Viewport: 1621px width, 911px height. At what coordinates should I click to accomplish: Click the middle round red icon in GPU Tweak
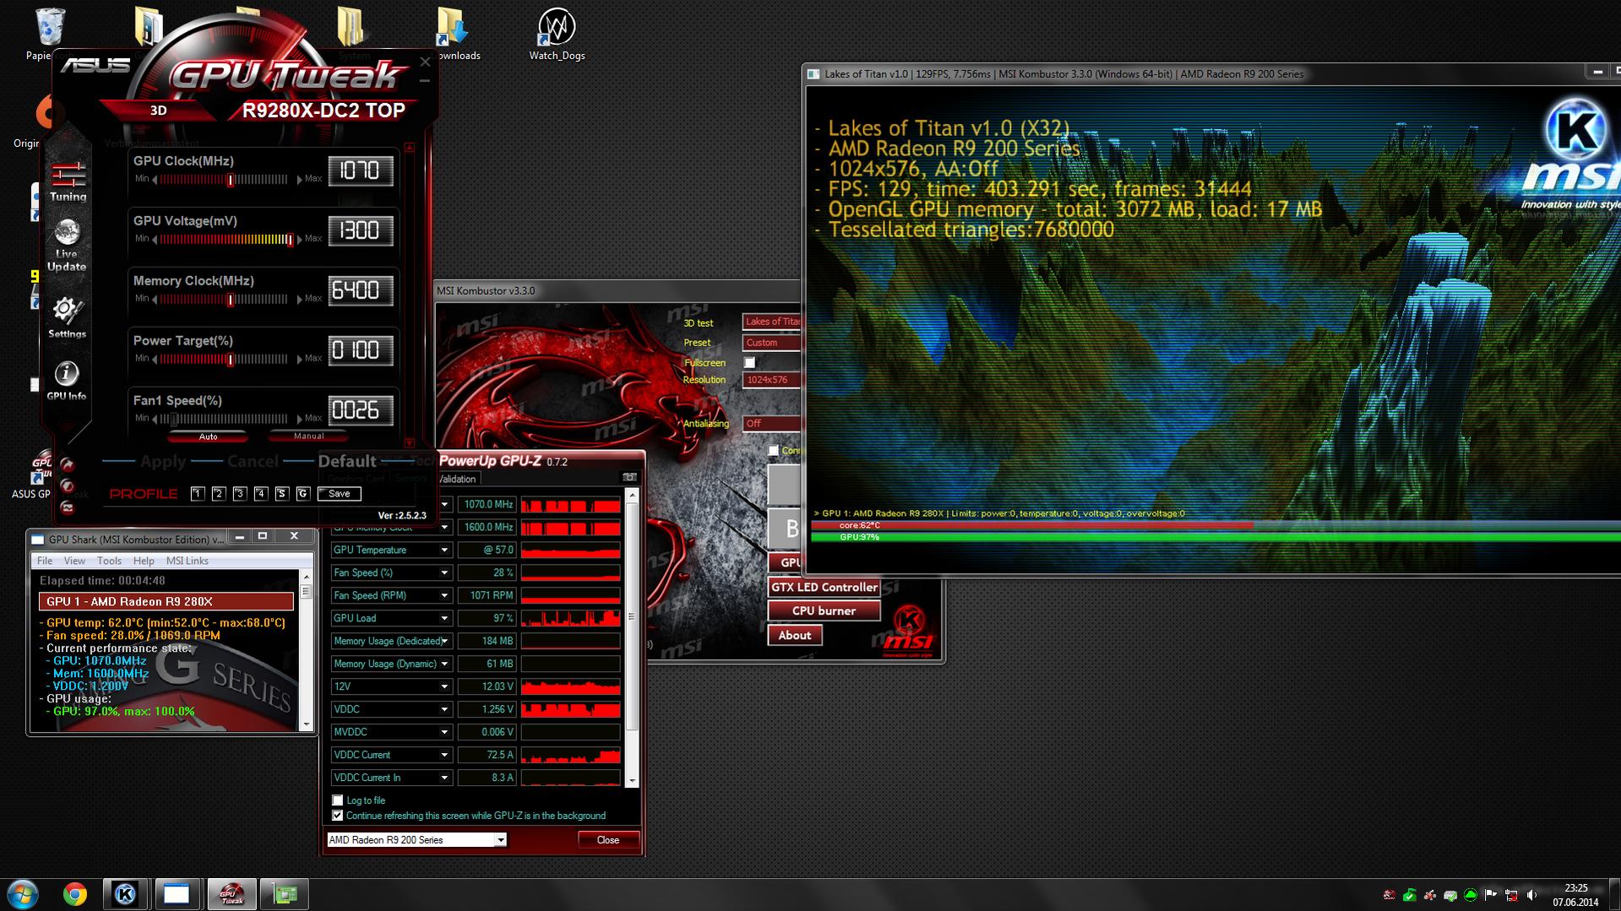click(68, 486)
